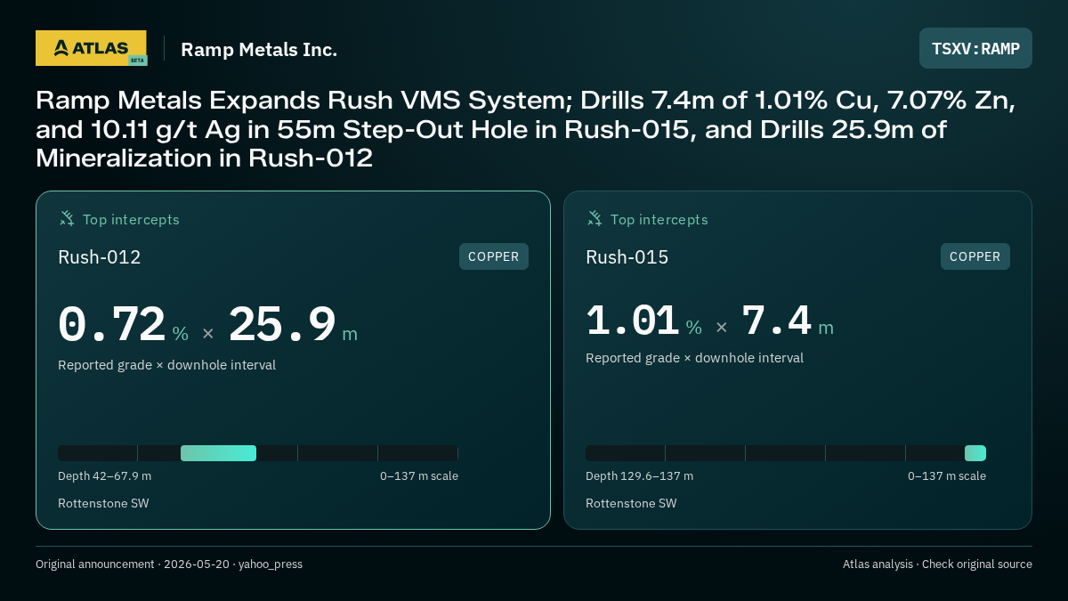The width and height of the screenshot is (1068, 601).
Task: Click 'Depth 129.6–137 m' label
Action: (639, 476)
